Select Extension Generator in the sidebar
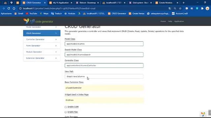Image resolution: width=211 pixels, height=118 pixels. [x=42, y=58]
